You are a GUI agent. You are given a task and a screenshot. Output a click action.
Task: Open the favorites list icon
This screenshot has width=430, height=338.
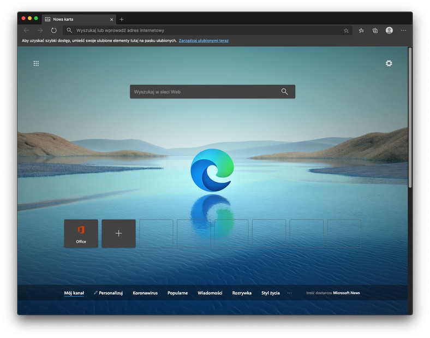point(361,31)
